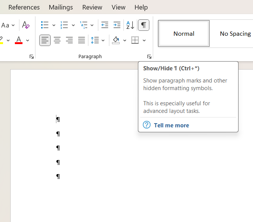Justify the paragraph text
The image size is (253, 222).
[x=82, y=40]
